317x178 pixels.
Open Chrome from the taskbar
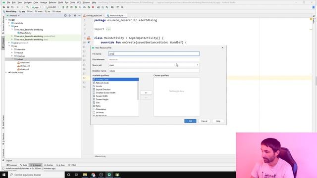pyautogui.click(x=93, y=175)
